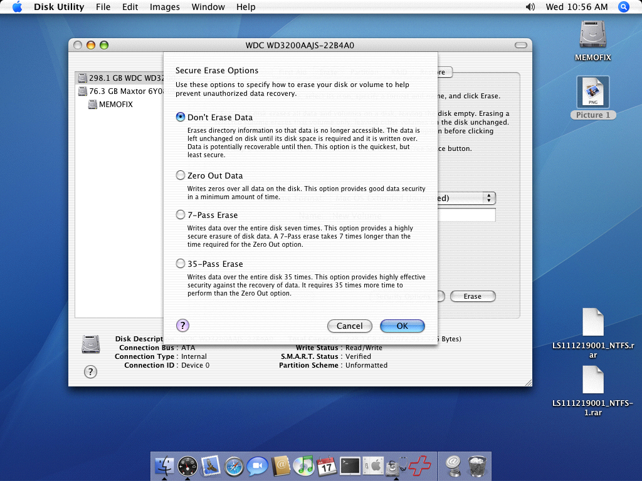
Task: Choose the 35-Pass Erase option
Action: (181, 264)
